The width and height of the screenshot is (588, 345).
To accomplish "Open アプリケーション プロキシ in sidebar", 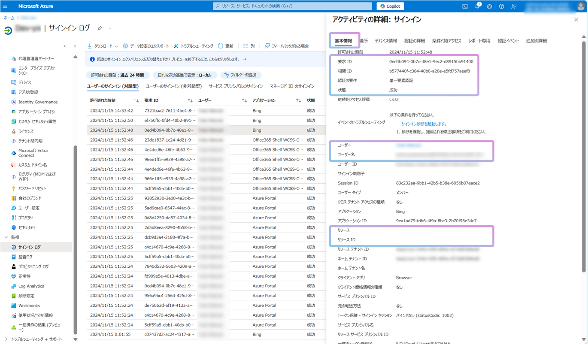I will [x=36, y=112].
